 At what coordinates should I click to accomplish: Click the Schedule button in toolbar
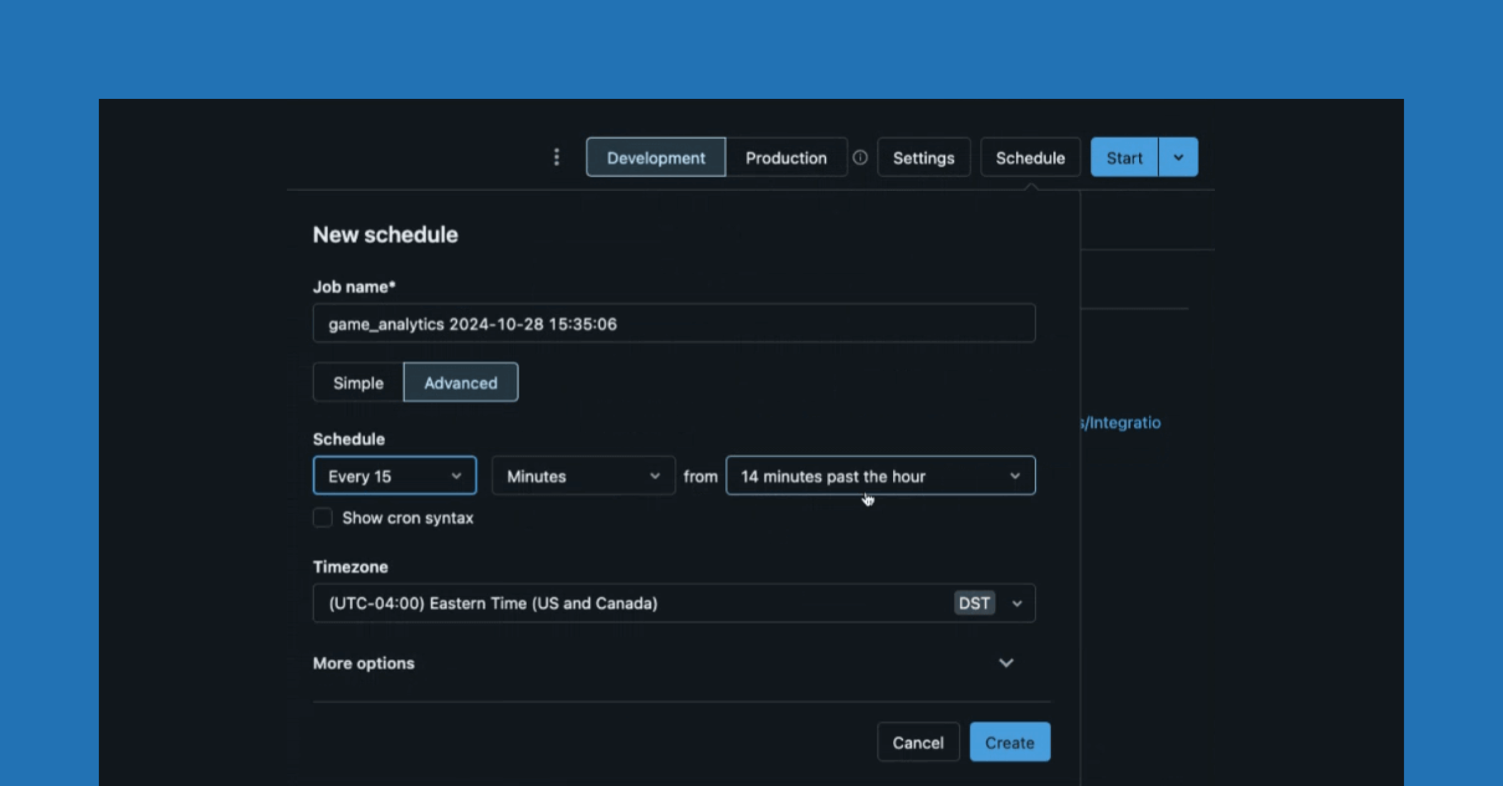tap(1030, 158)
